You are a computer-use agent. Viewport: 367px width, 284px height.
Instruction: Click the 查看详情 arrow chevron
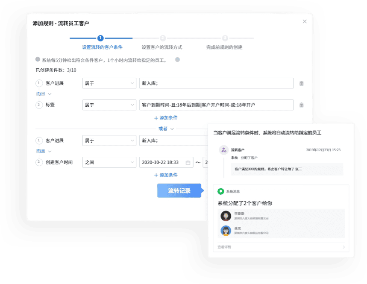343,247
